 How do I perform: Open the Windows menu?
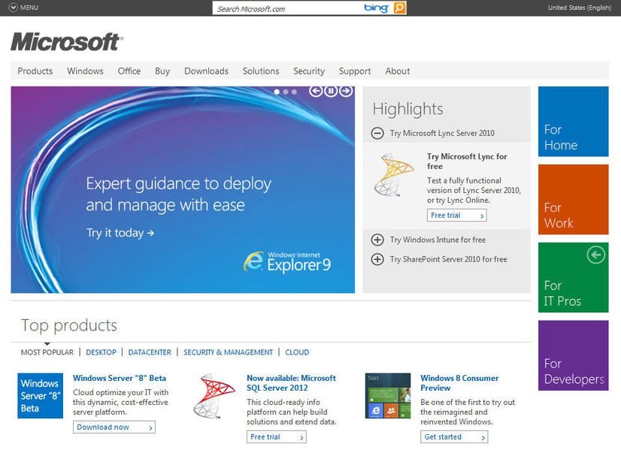pyautogui.click(x=85, y=71)
